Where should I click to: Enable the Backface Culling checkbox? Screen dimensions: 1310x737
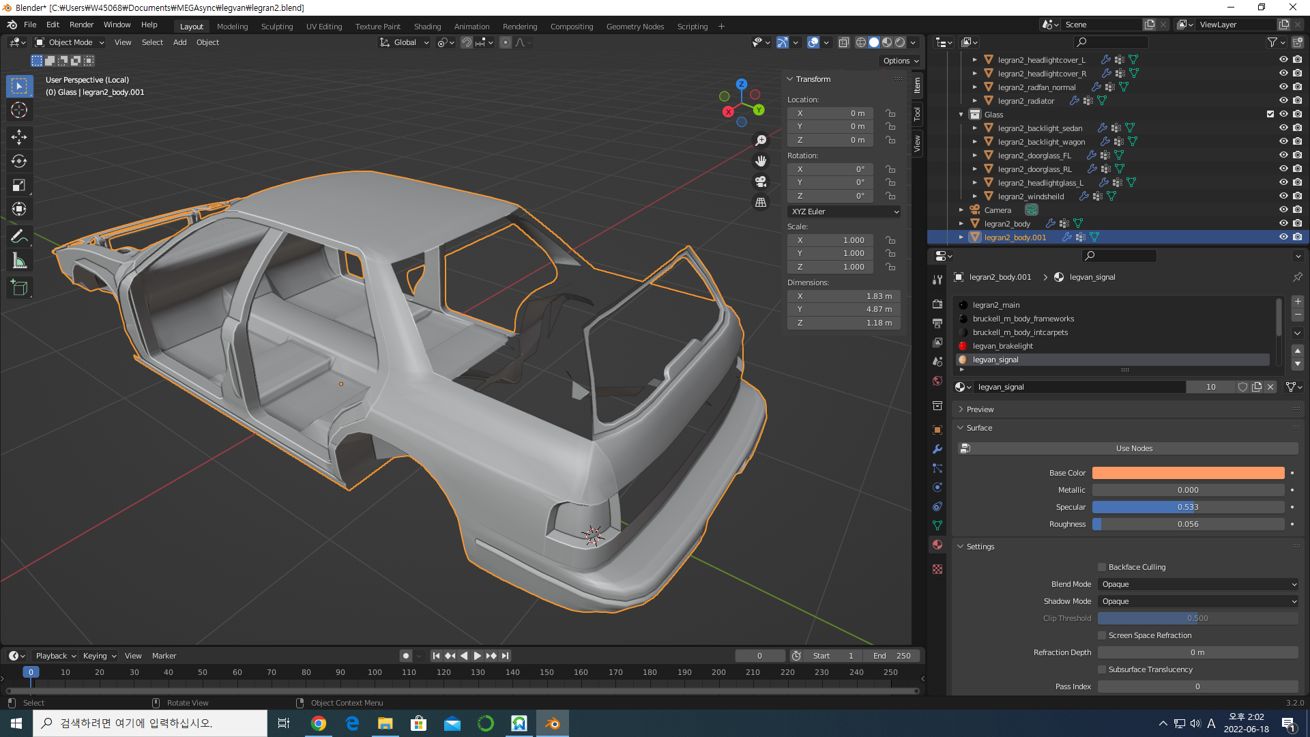pos(1101,567)
